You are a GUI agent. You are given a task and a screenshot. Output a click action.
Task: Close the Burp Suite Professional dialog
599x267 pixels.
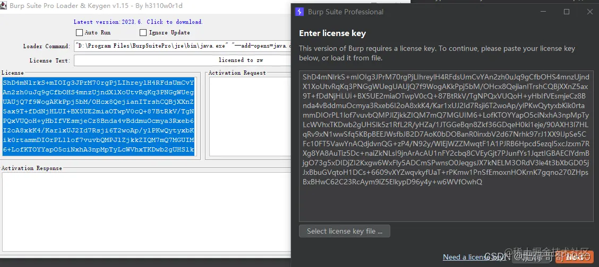click(x=589, y=12)
